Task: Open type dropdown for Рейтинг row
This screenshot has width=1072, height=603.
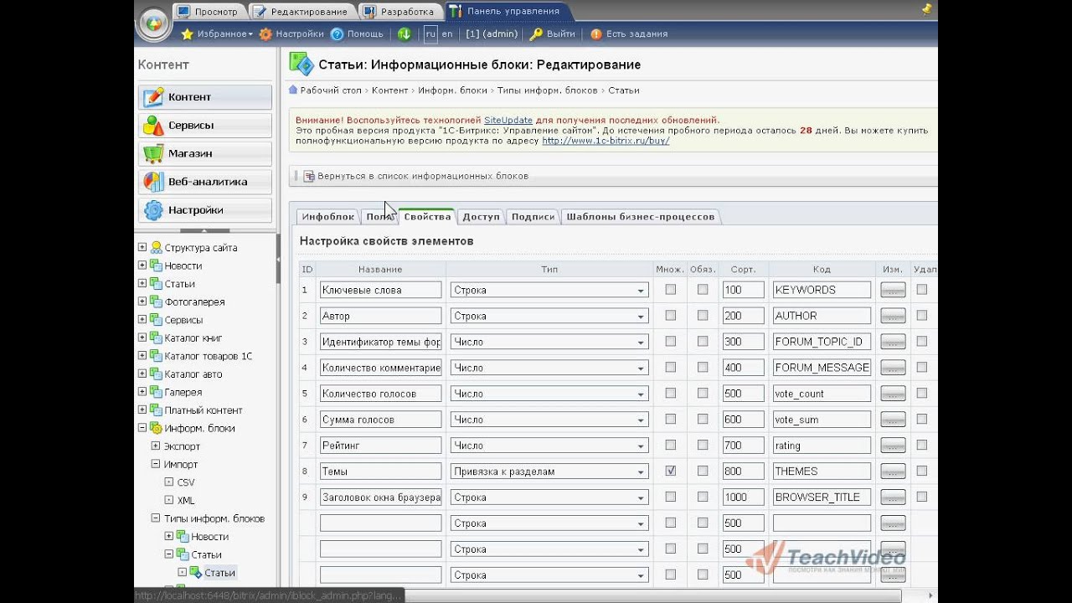Action: coord(549,446)
